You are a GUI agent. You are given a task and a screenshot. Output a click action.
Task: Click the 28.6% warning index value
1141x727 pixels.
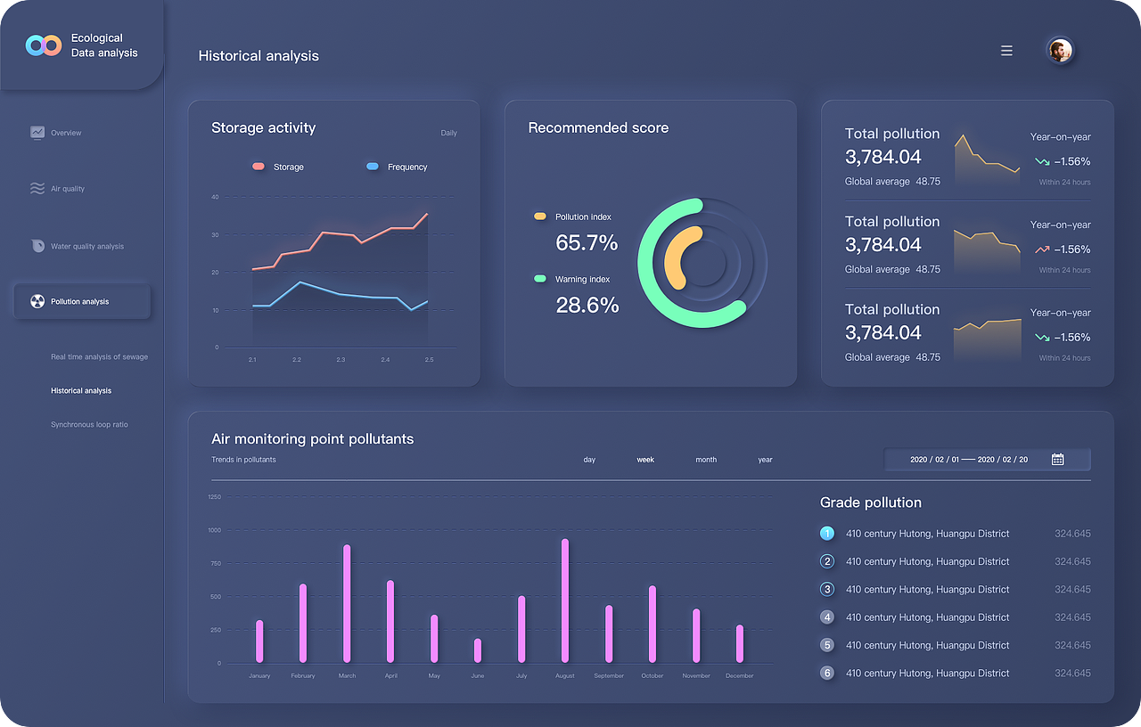tap(587, 306)
